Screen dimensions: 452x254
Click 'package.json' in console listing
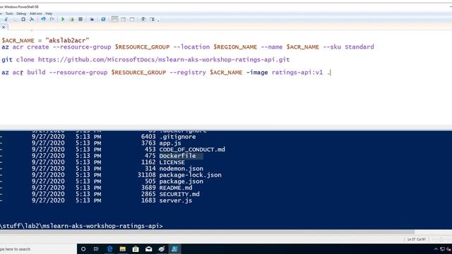(x=182, y=181)
